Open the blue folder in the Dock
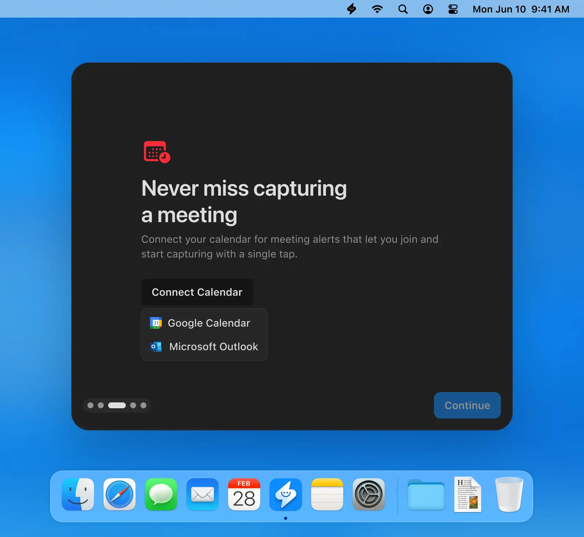Viewport: 584px width, 537px height. tap(426, 494)
